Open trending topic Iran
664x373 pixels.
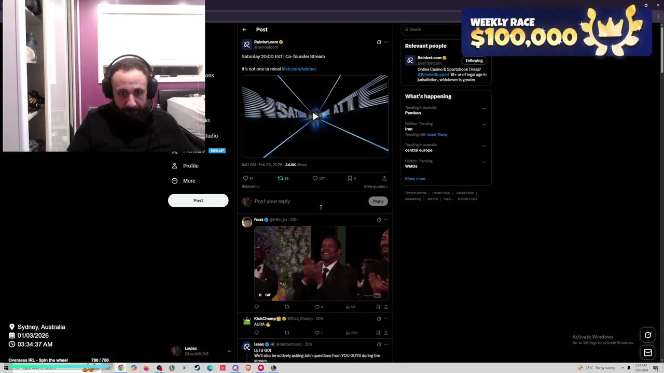click(409, 129)
